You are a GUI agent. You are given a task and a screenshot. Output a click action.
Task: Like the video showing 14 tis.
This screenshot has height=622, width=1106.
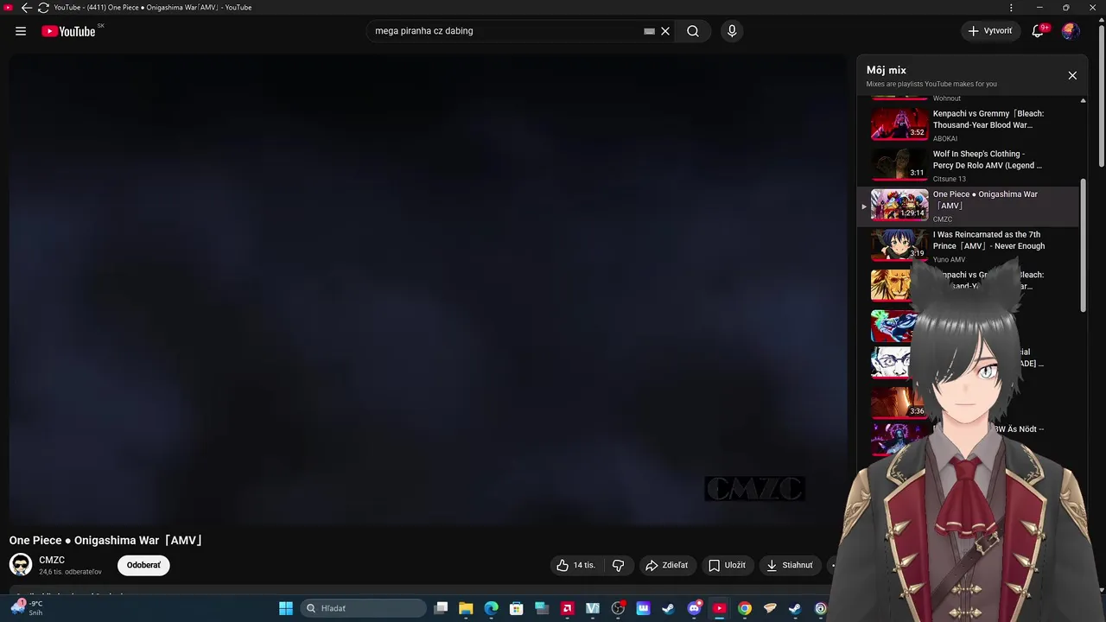click(576, 565)
